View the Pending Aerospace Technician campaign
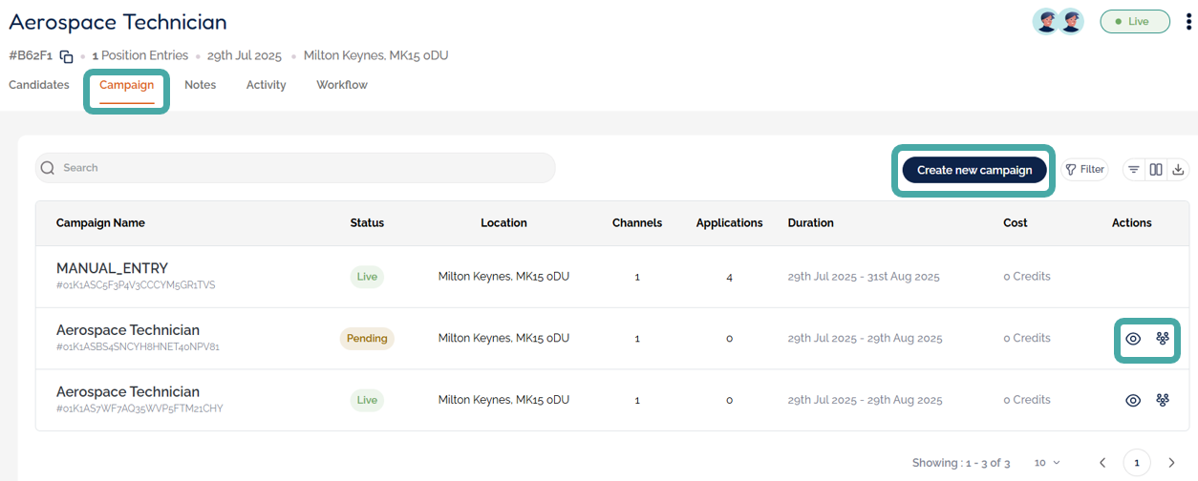This screenshot has height=481, width=1198. pos(1133,339)
